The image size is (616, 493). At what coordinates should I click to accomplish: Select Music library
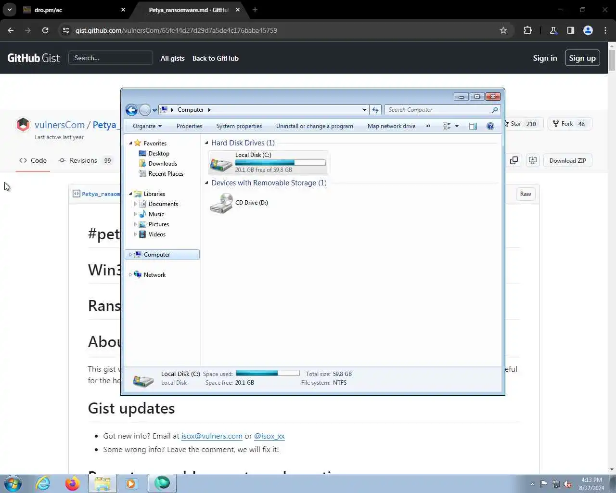coord(156,214)
